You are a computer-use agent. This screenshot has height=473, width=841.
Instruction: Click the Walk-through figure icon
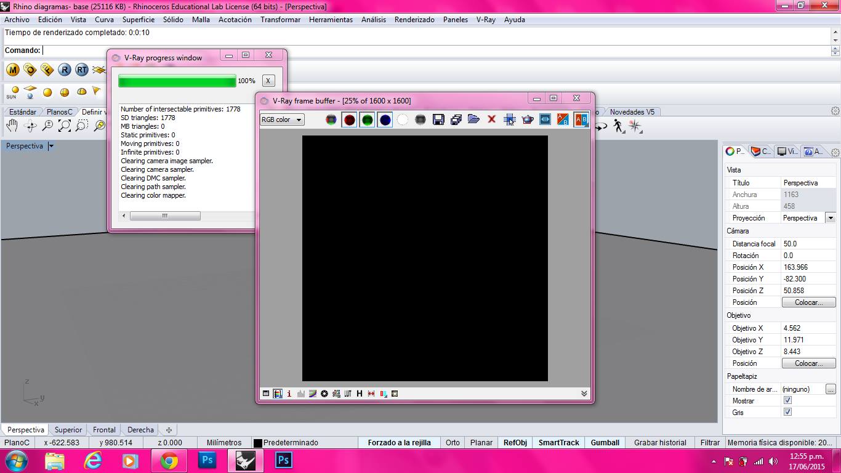click(x=618, y=126)
